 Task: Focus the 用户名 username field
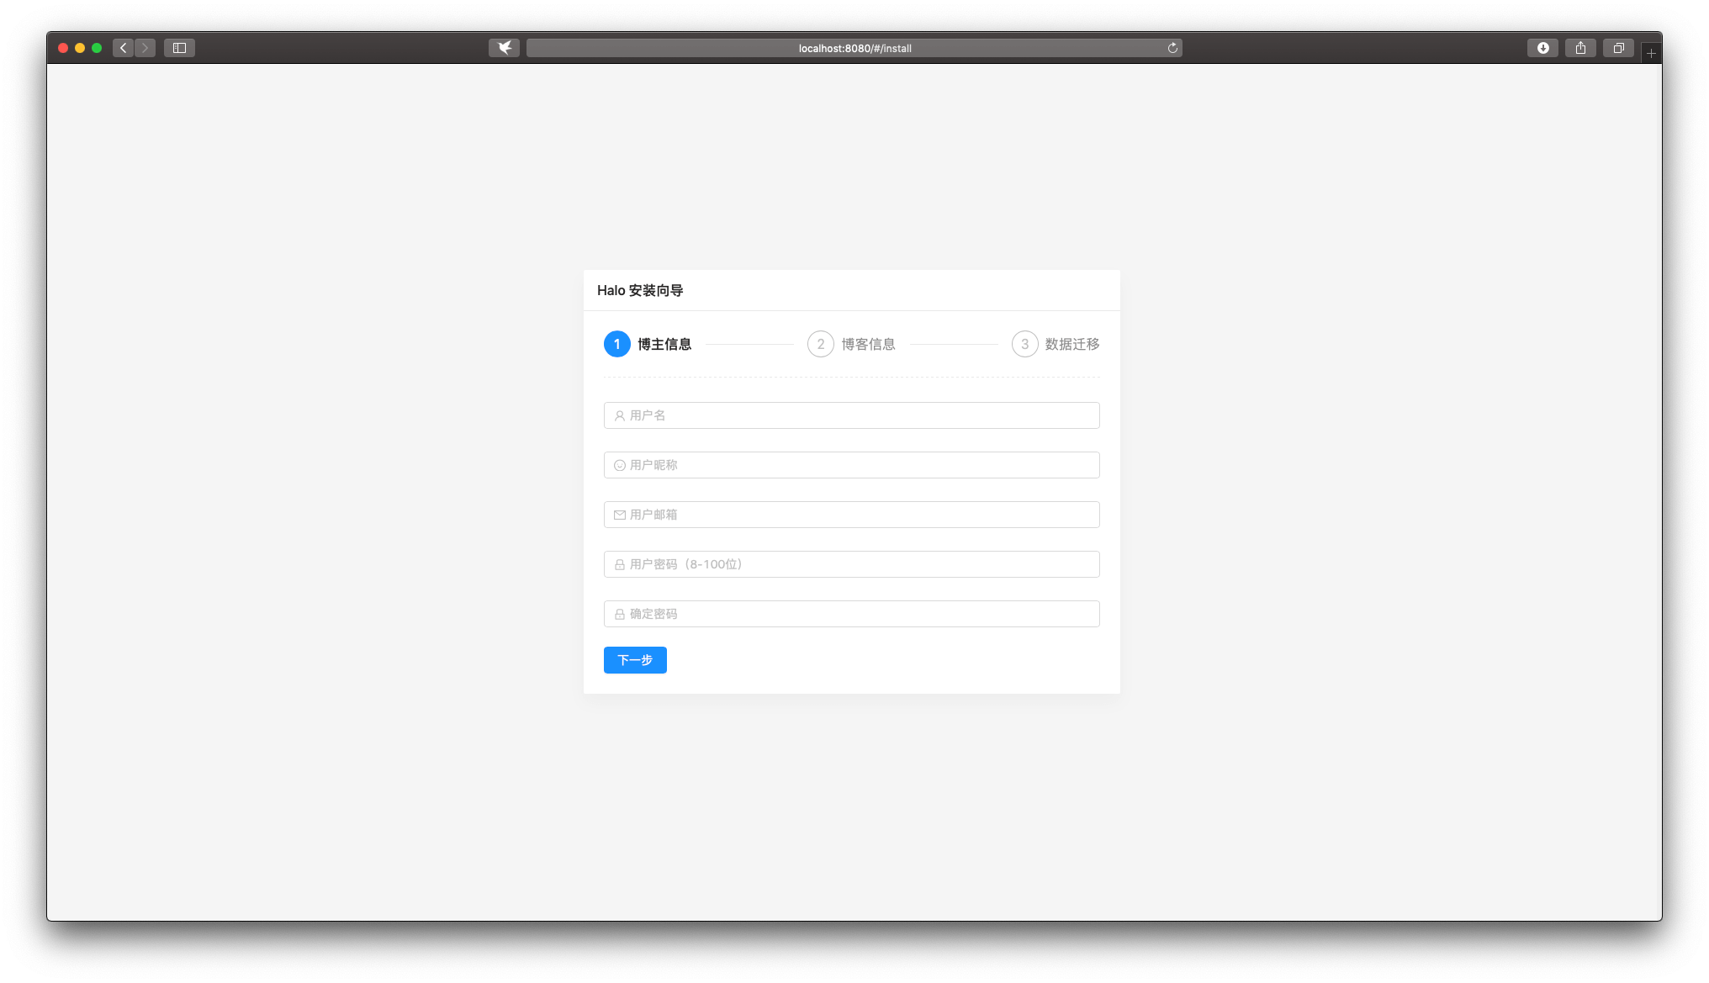tap(851, 415)
